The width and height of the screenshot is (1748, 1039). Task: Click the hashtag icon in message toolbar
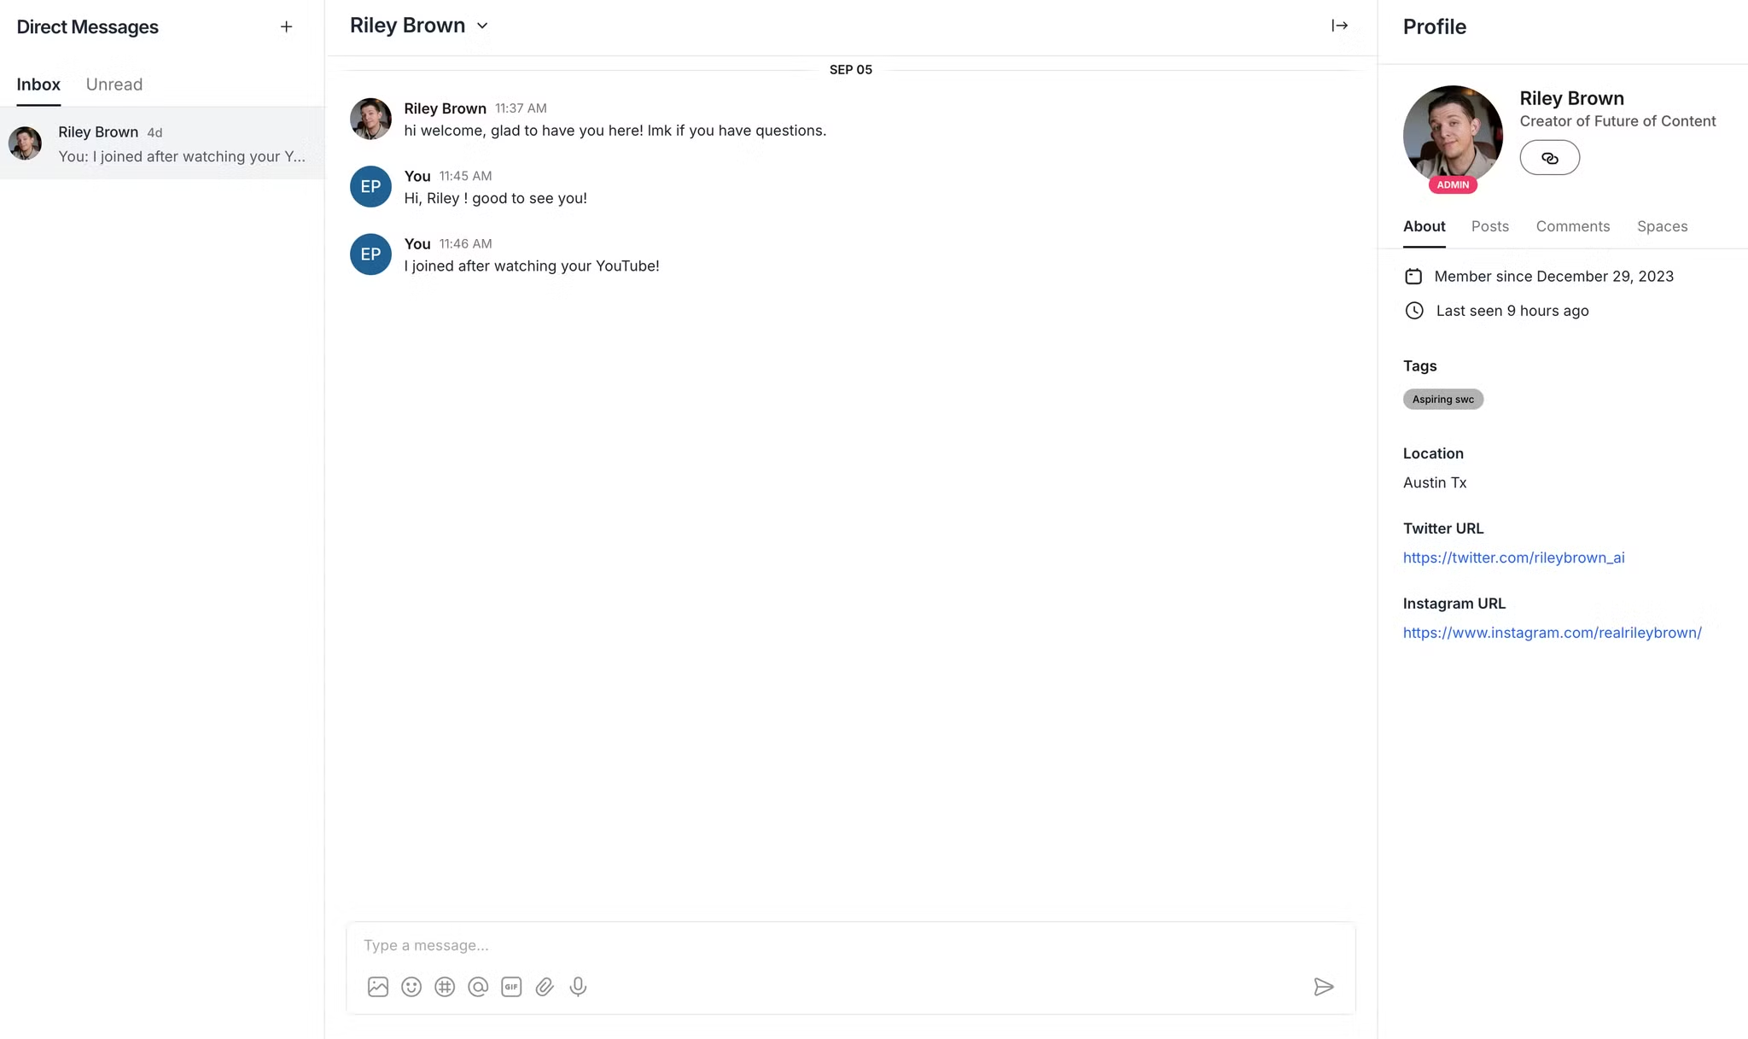445,987
